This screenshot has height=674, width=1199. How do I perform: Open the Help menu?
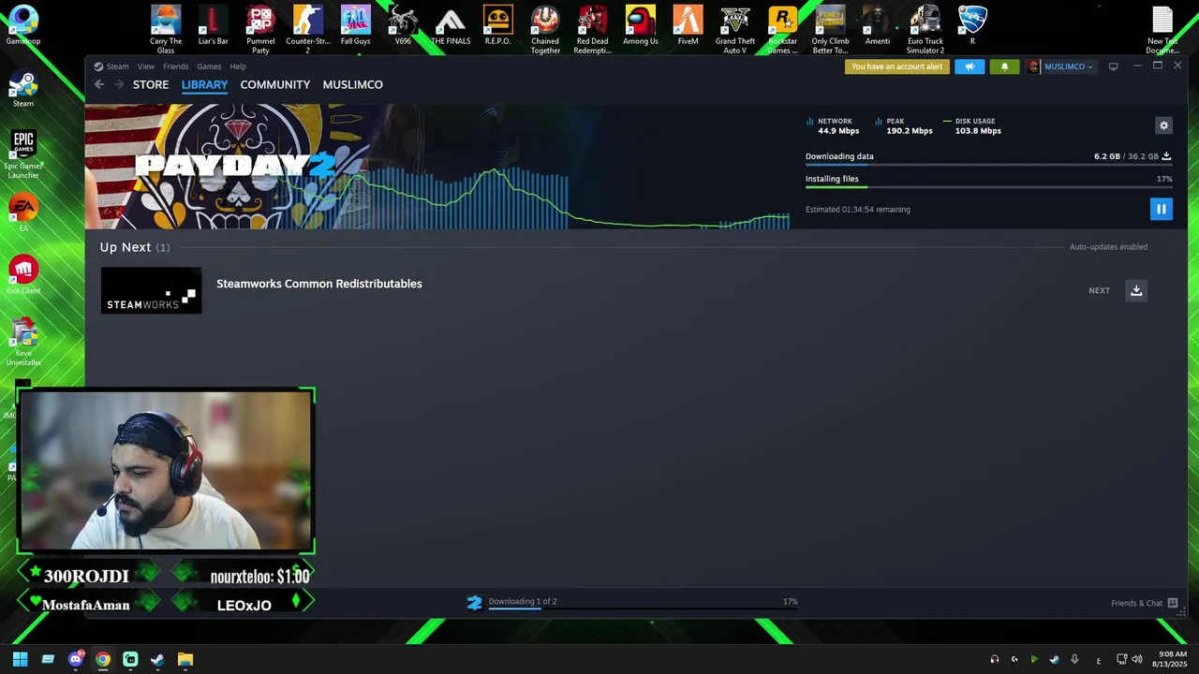tap(238, 66)
